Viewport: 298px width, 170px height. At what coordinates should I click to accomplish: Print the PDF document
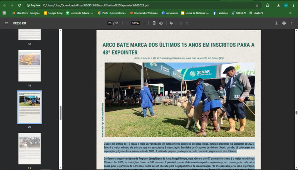coord(284,23)
